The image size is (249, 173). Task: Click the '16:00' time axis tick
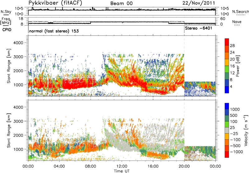point(153,166)
